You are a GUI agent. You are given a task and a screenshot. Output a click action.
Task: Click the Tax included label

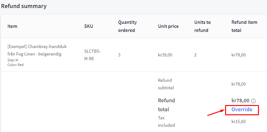(167, 121)
